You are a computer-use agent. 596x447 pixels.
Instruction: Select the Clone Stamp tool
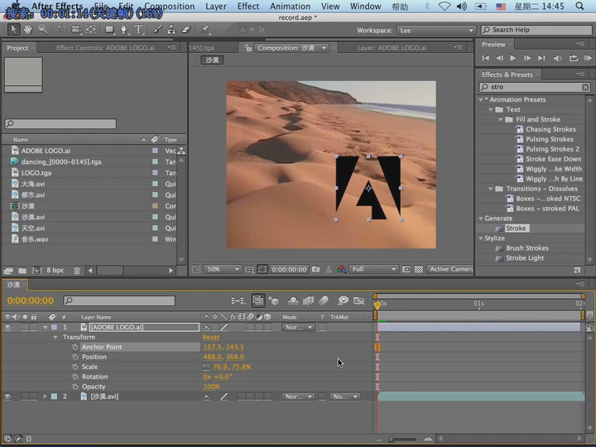(x=171, y=30)
